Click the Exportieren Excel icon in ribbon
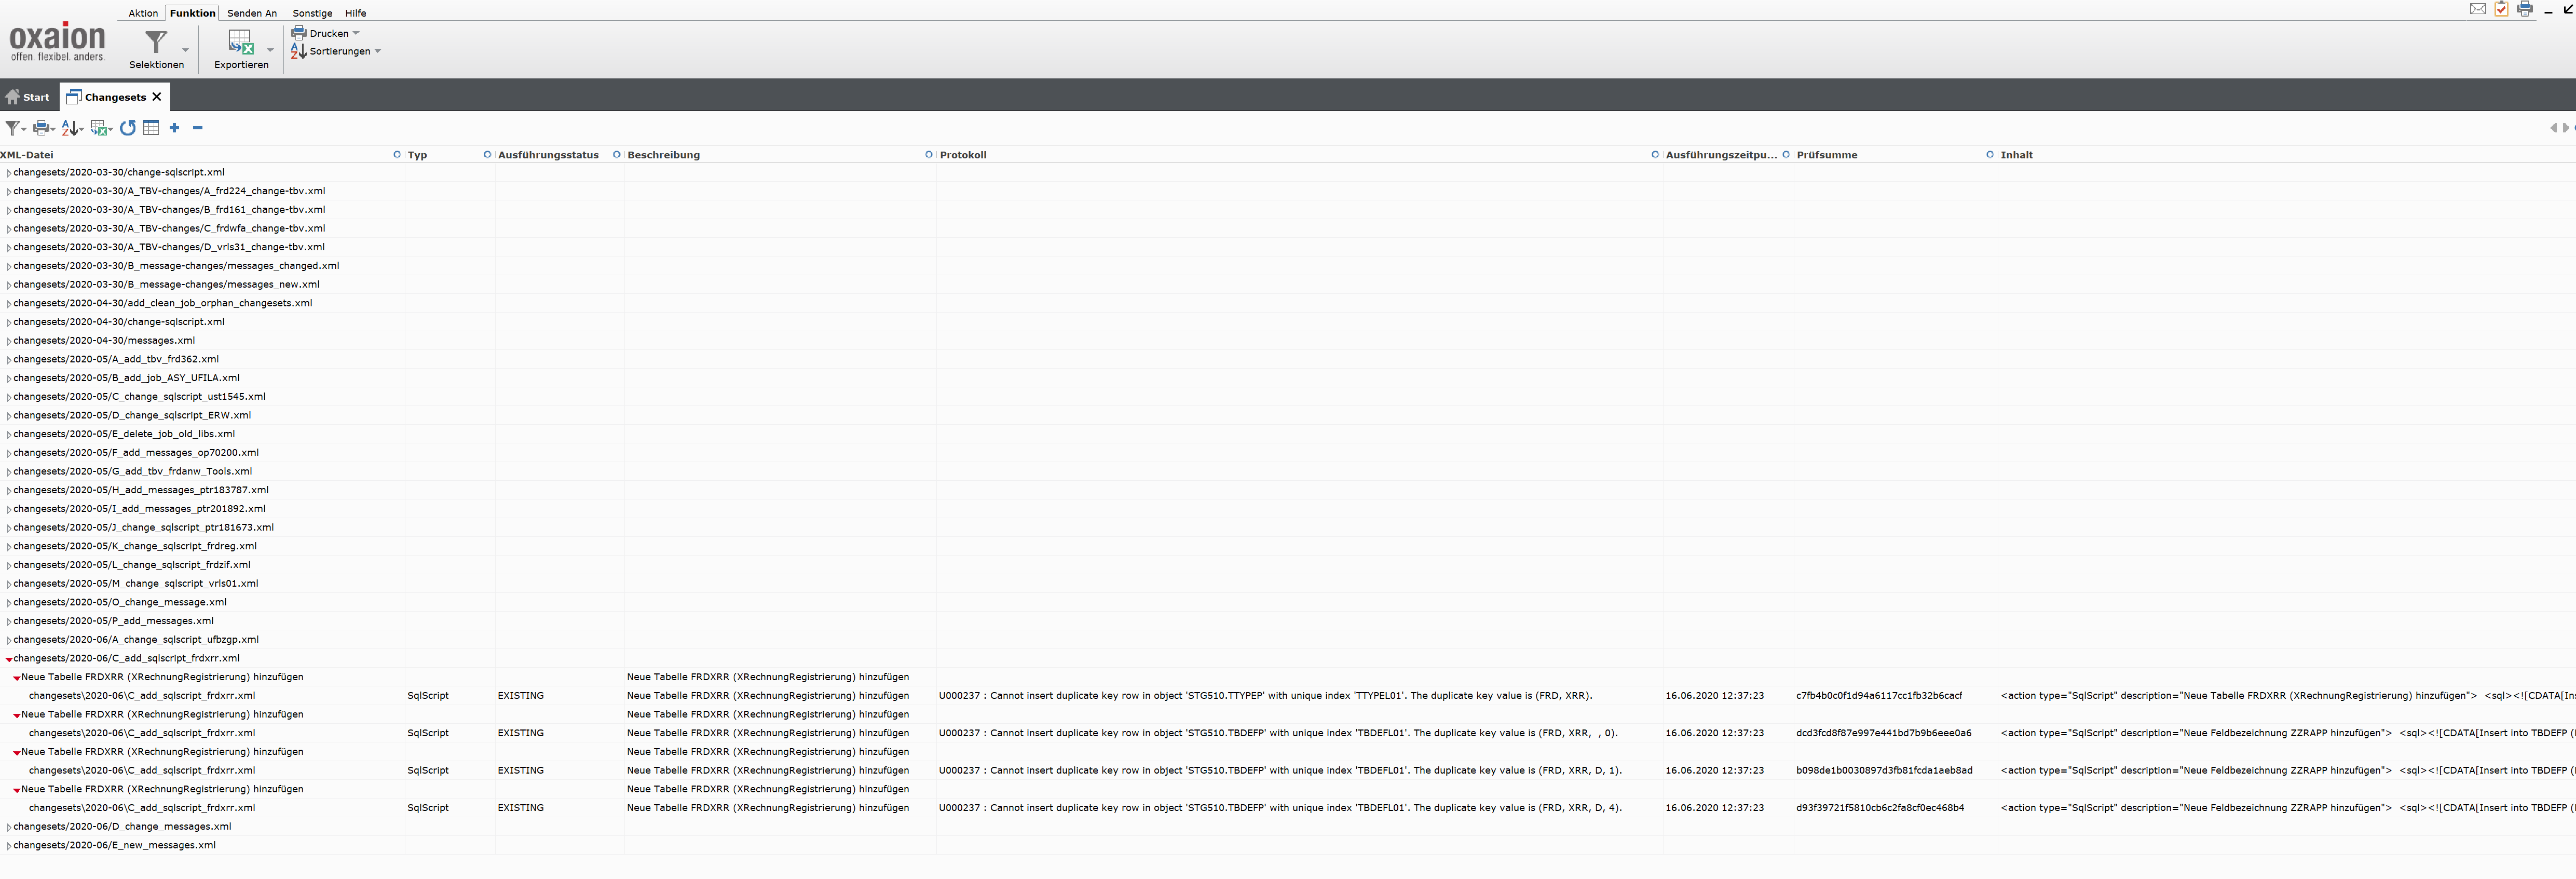 pos(241,42)
